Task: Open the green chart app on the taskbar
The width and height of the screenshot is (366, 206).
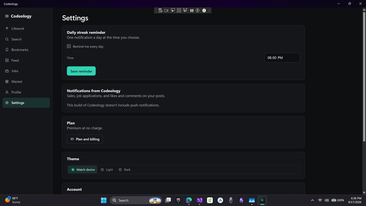Action: pos(210,200)
